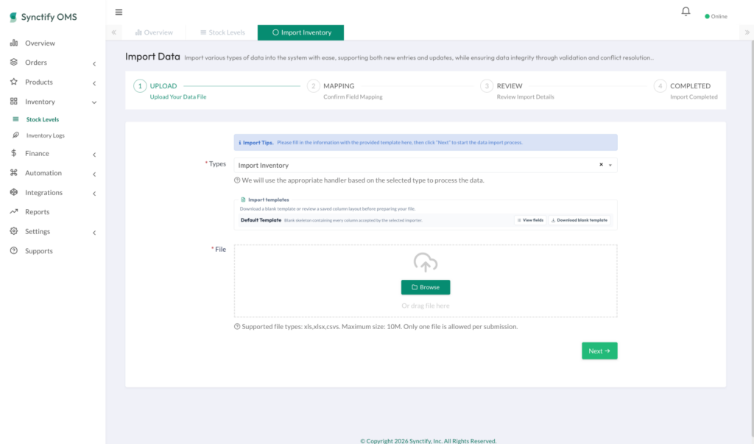Click the Browse button
The height and width of the screenshot is (444, 754).
(426, 287)
